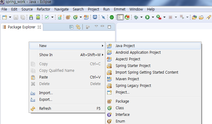
Task: Open the Source menu
Action: (27, 9)
